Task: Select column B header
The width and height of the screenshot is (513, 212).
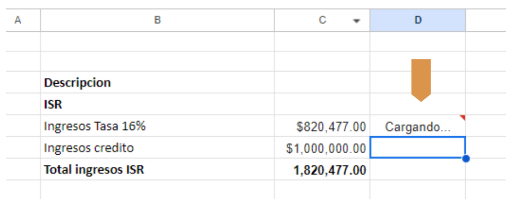Action: (x=157, y=21)
